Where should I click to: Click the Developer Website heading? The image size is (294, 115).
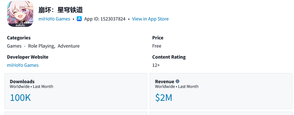coord(27,57)
